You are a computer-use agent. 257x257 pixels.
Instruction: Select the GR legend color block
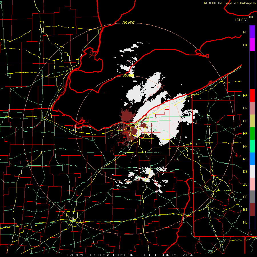252,108
